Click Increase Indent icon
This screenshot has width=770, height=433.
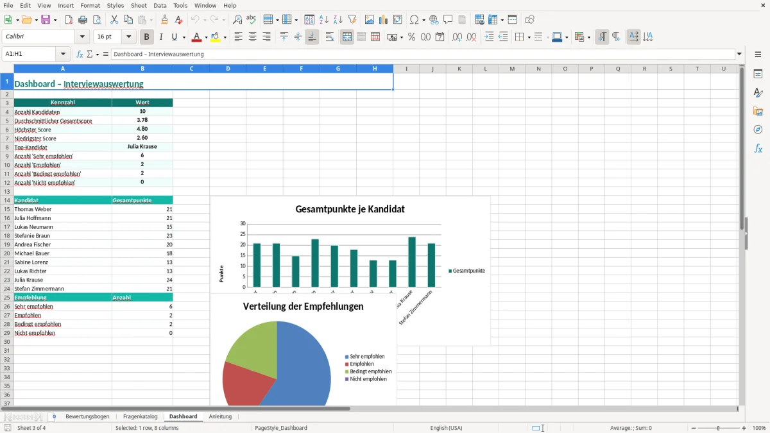click(489, 37)
